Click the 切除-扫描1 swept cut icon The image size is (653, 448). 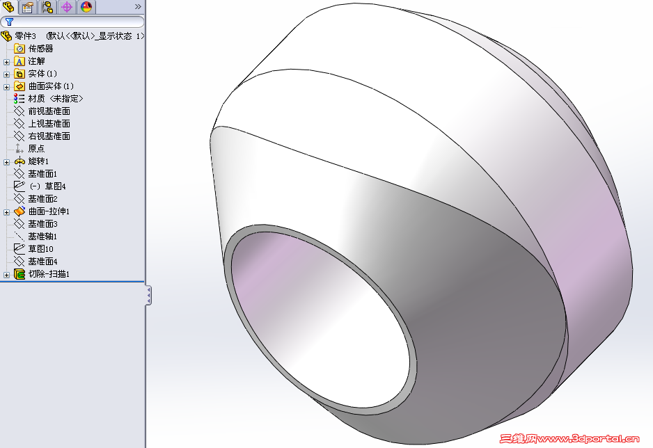click(x=19, y=273)
